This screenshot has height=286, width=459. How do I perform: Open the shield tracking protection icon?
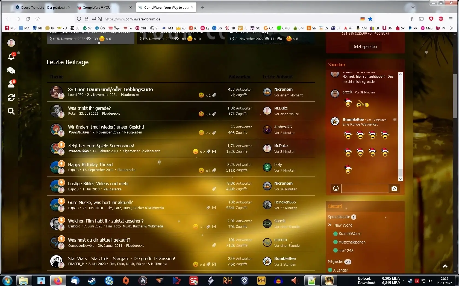(79, 19)
